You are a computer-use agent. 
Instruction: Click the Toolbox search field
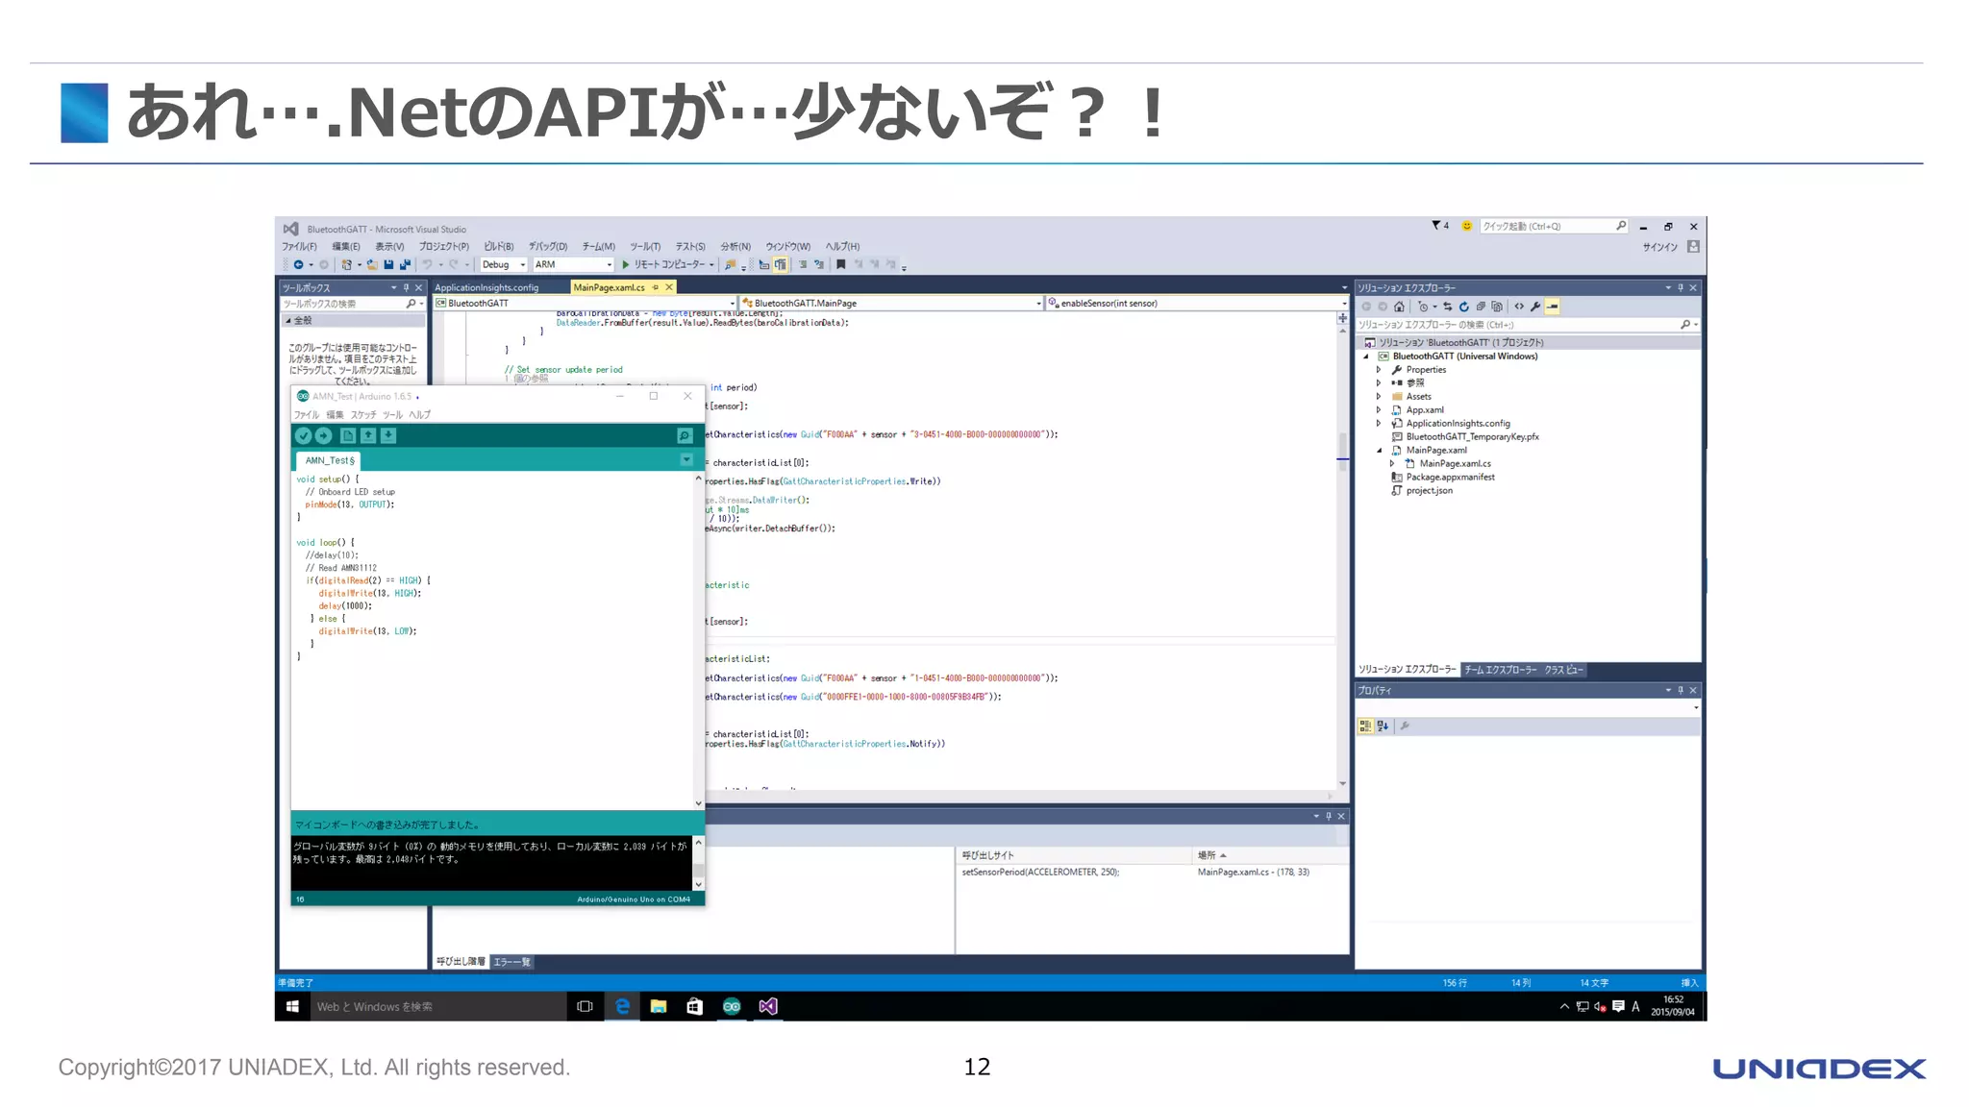pyautogui.click(x=352, y=304)
